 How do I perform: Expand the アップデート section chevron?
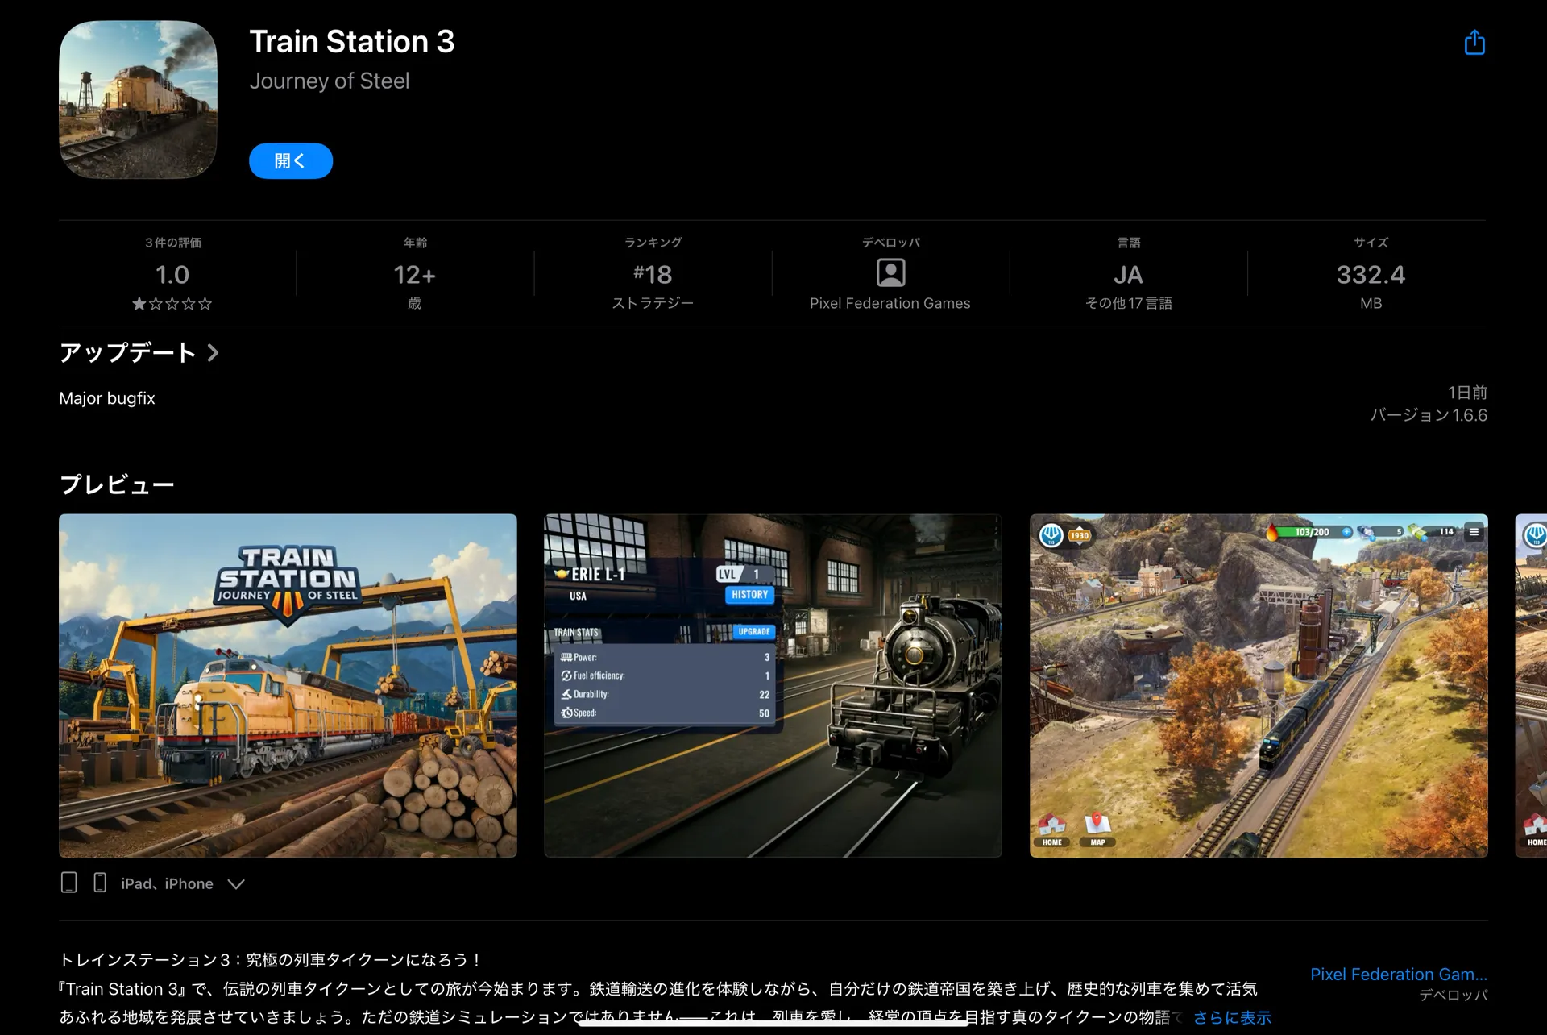coord(213,352)
